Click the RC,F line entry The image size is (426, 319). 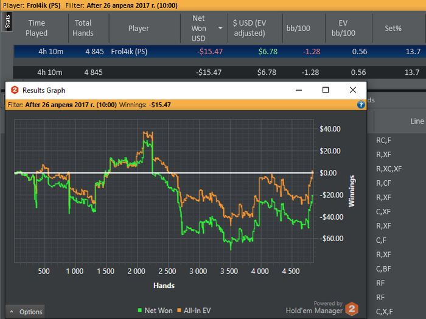383,141
